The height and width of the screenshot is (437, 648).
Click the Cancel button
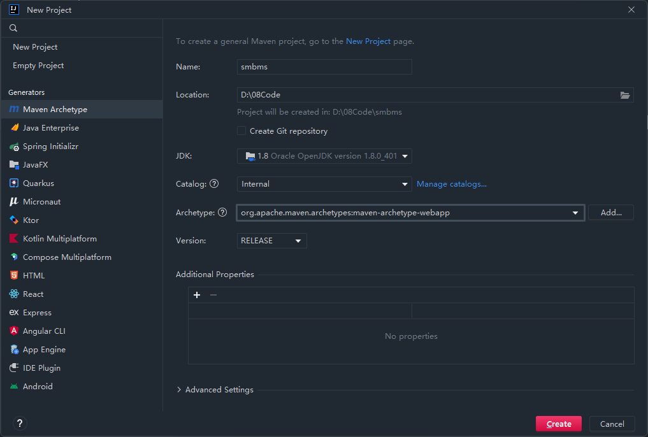(612, 424)
